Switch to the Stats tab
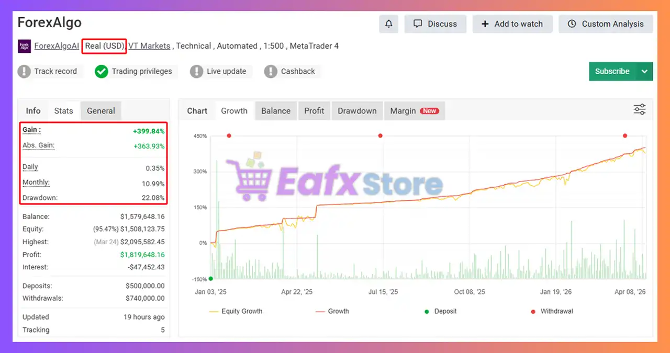The image size is (670, 353). click(63, 111)
